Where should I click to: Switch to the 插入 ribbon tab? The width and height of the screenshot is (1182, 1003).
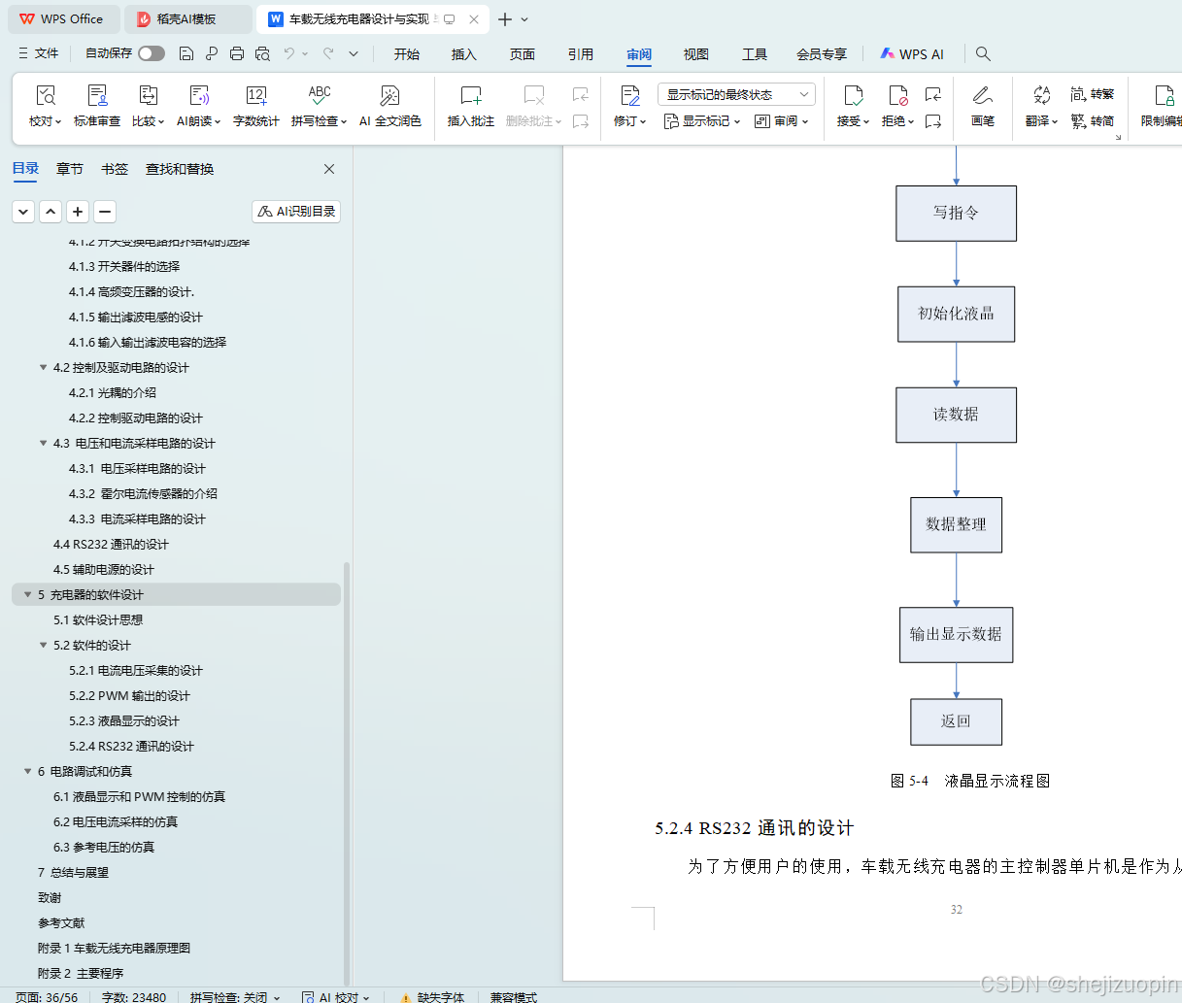pos(463,54)
